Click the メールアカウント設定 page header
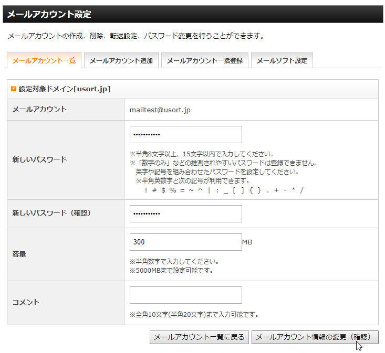 49,14
